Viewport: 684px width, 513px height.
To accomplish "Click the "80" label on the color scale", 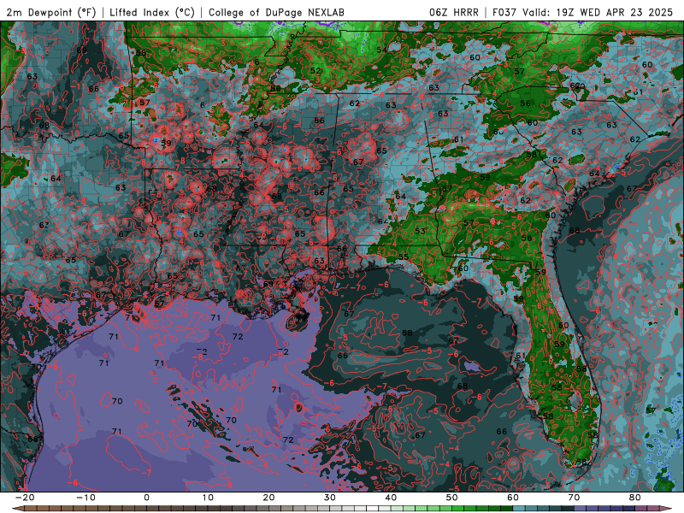I will click(x=635, y=498).
